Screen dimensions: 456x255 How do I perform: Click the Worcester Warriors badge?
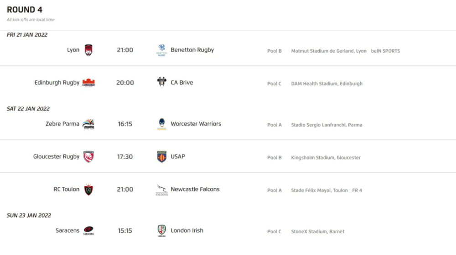coord(162,124)
